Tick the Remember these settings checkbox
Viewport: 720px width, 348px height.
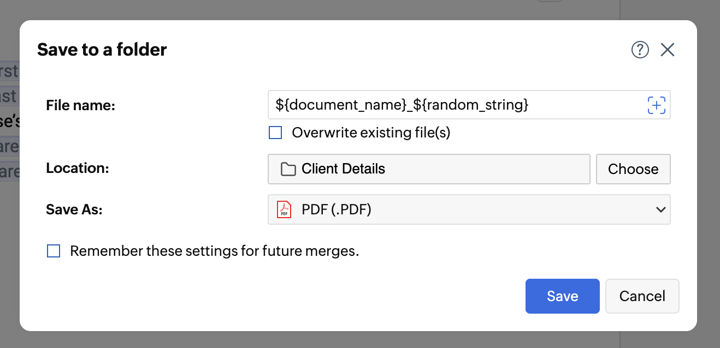click(54, 251)
